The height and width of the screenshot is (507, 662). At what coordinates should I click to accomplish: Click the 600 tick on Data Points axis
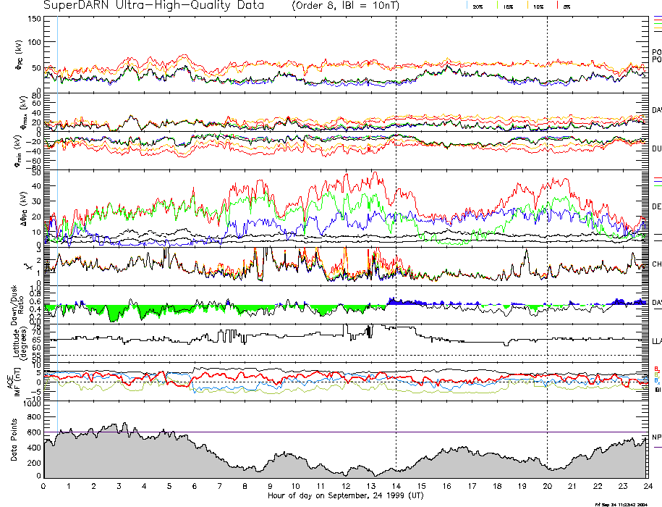tap(33, 432)
